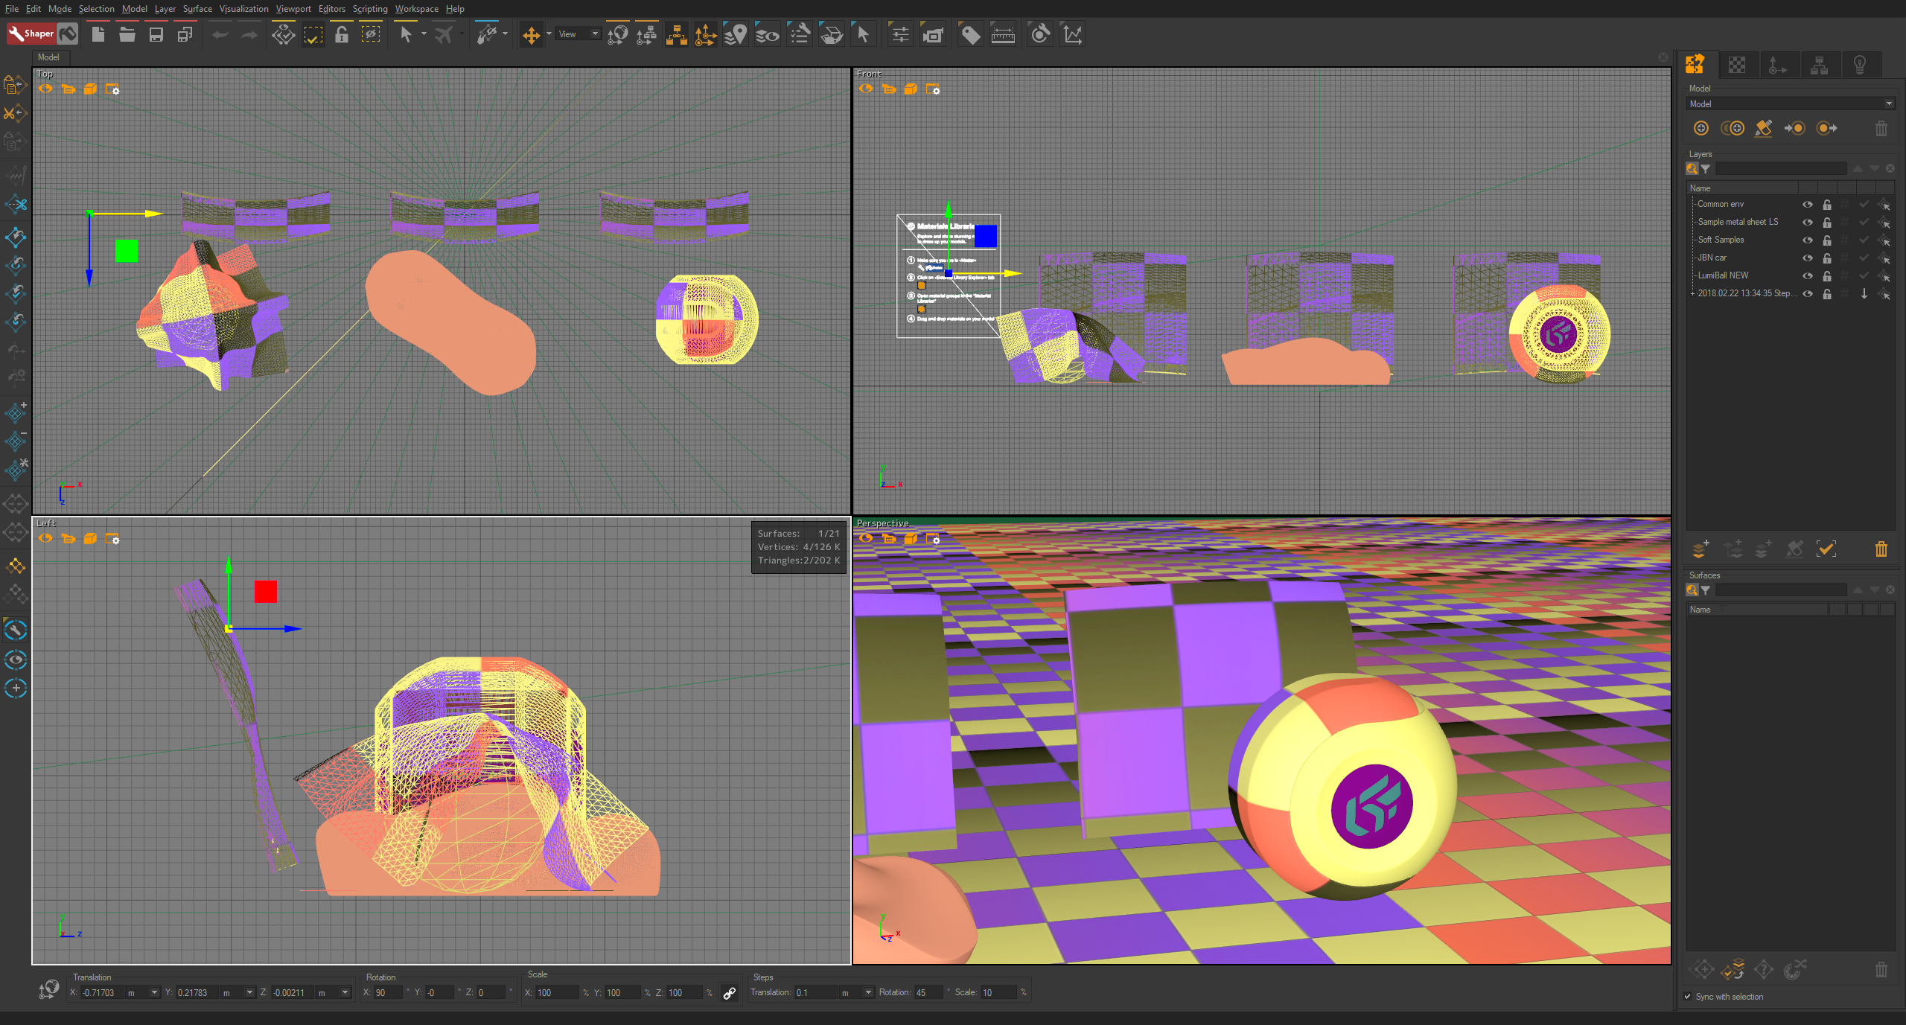The width and height of the screenshot is (1906, 1025).
Task: Click the import model arrow icon
Action: pyautogui.click(x=1794, y=128)
